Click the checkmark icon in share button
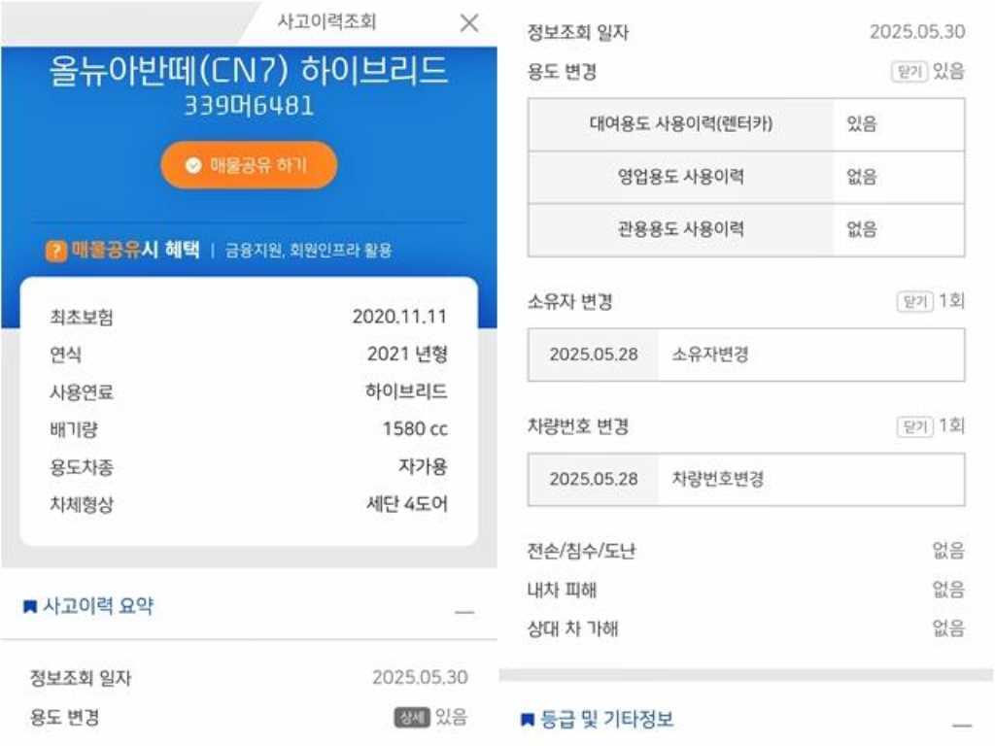995x746 pixels. [193, 165]
